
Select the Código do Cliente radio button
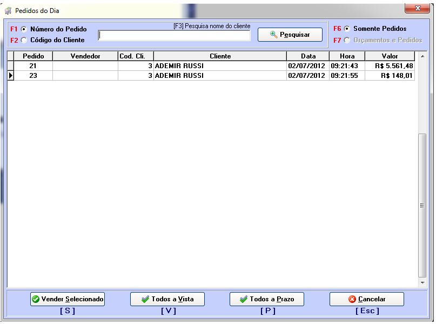pos(24,40)
